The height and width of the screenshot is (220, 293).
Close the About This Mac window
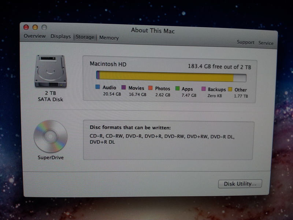click(26, 27)
